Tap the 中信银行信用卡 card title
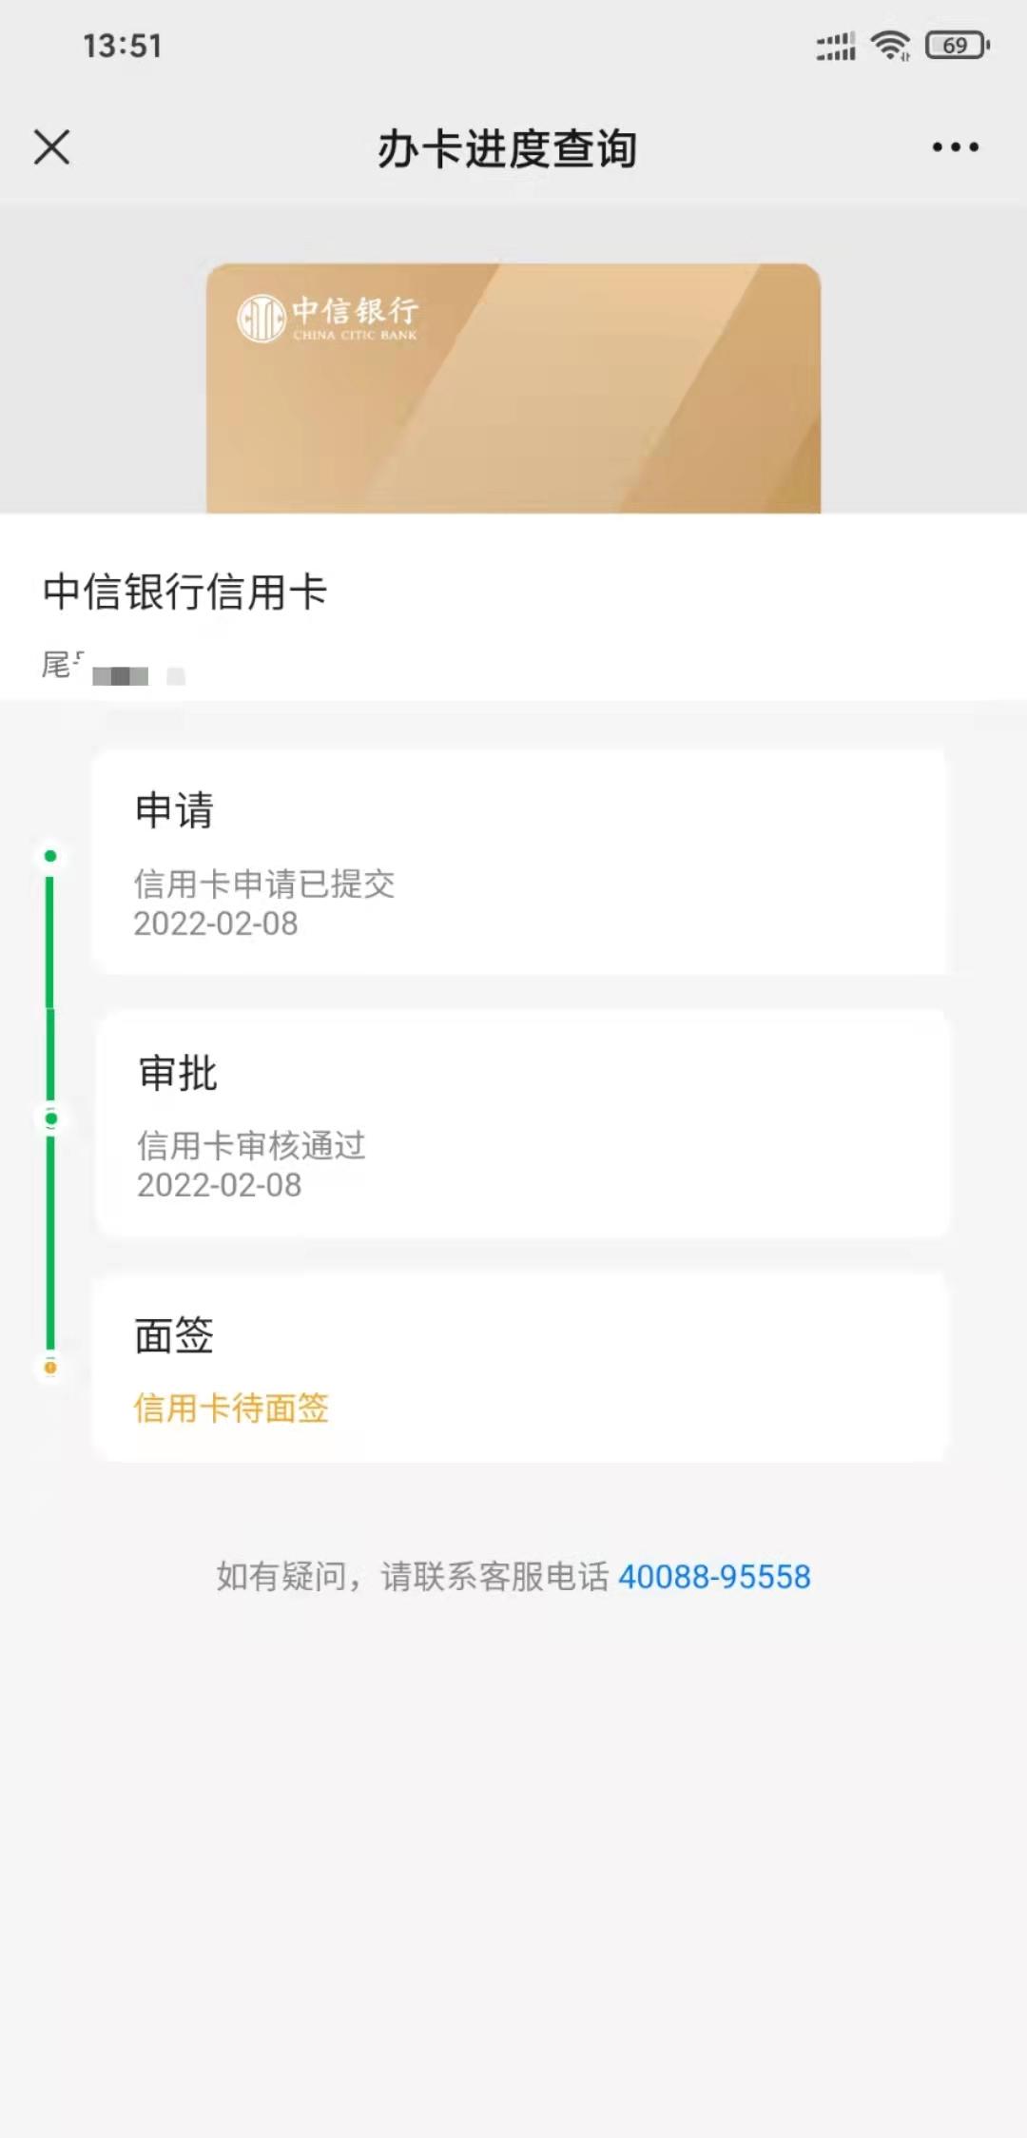This screenshot has height=2138, width=1027. pyautogui.click(x=185, y=592)
